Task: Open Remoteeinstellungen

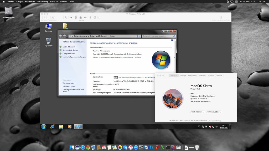Action: pos(70,50)
